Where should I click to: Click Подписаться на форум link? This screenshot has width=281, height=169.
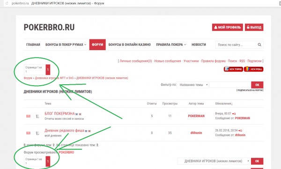point(250,90)
